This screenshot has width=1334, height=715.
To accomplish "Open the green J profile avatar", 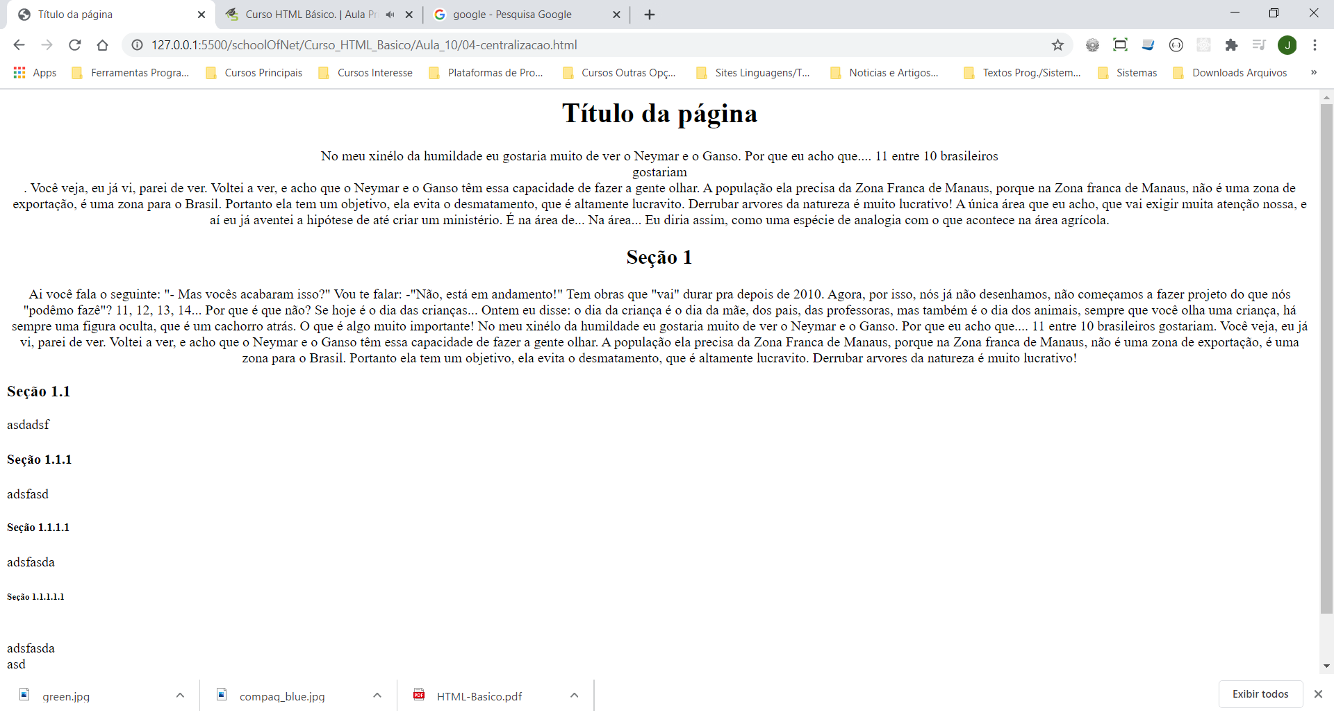I will [x=1287, y=45].
